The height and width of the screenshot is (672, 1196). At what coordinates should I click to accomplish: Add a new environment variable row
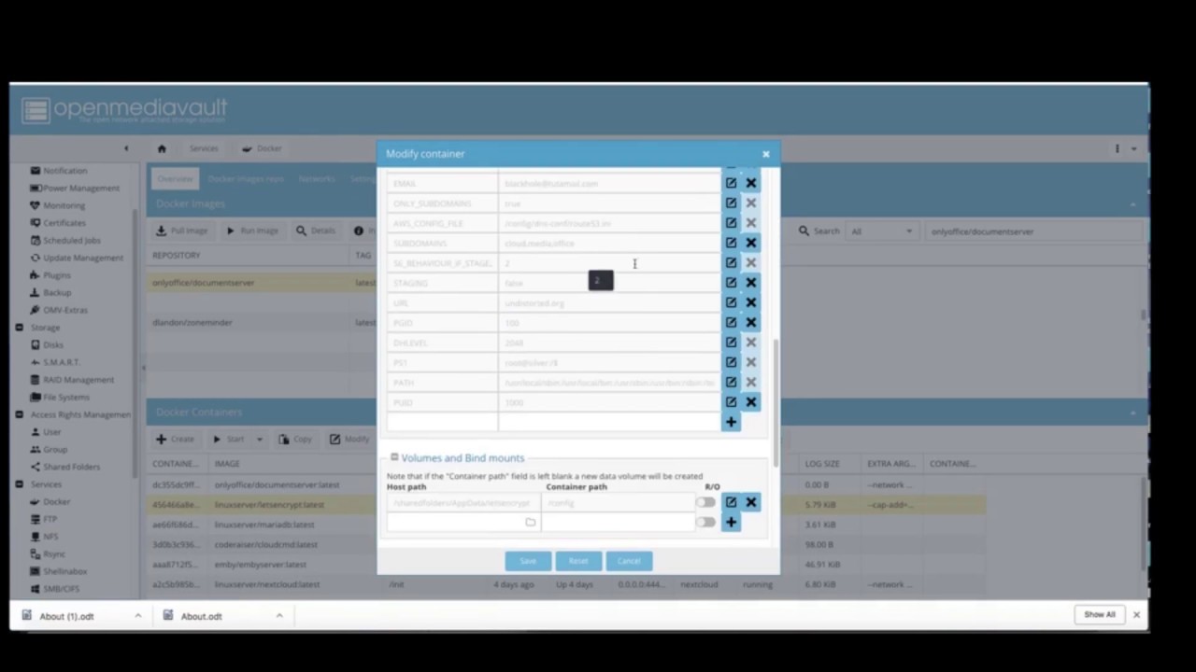pyautogui.click(x=731, y=422)
